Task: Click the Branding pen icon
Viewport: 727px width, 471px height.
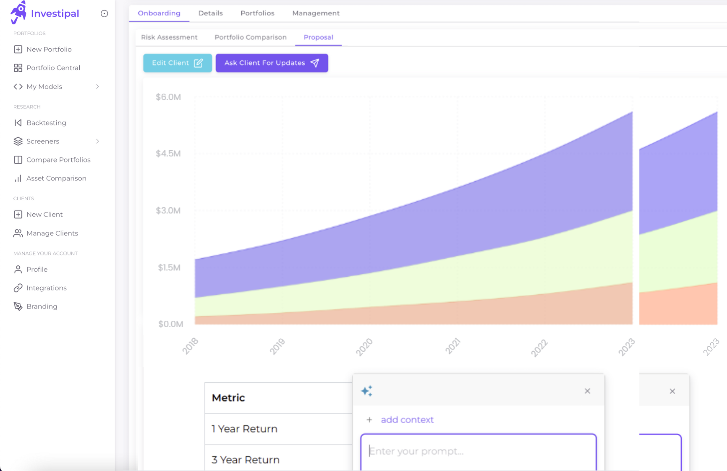Action: point(18,306)
